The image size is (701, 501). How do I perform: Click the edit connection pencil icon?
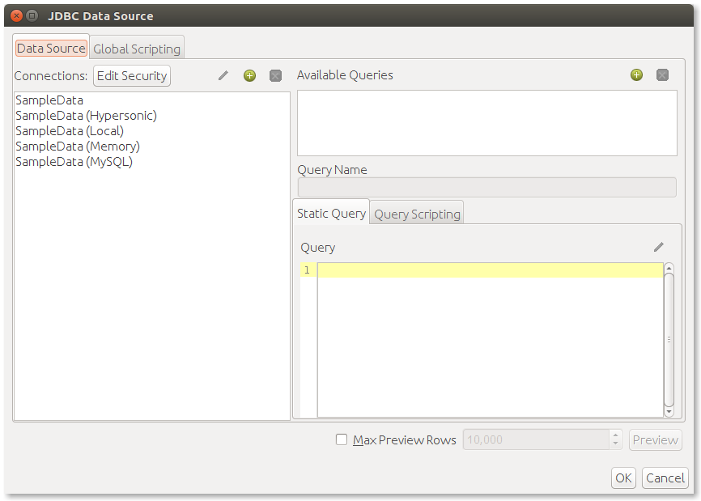[x=223, y=75]
